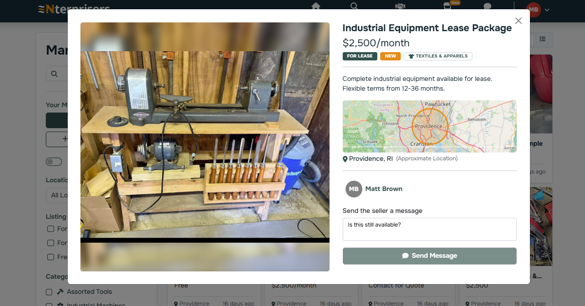Toggle the switch in the sidebar

click(x=54, y=162)
